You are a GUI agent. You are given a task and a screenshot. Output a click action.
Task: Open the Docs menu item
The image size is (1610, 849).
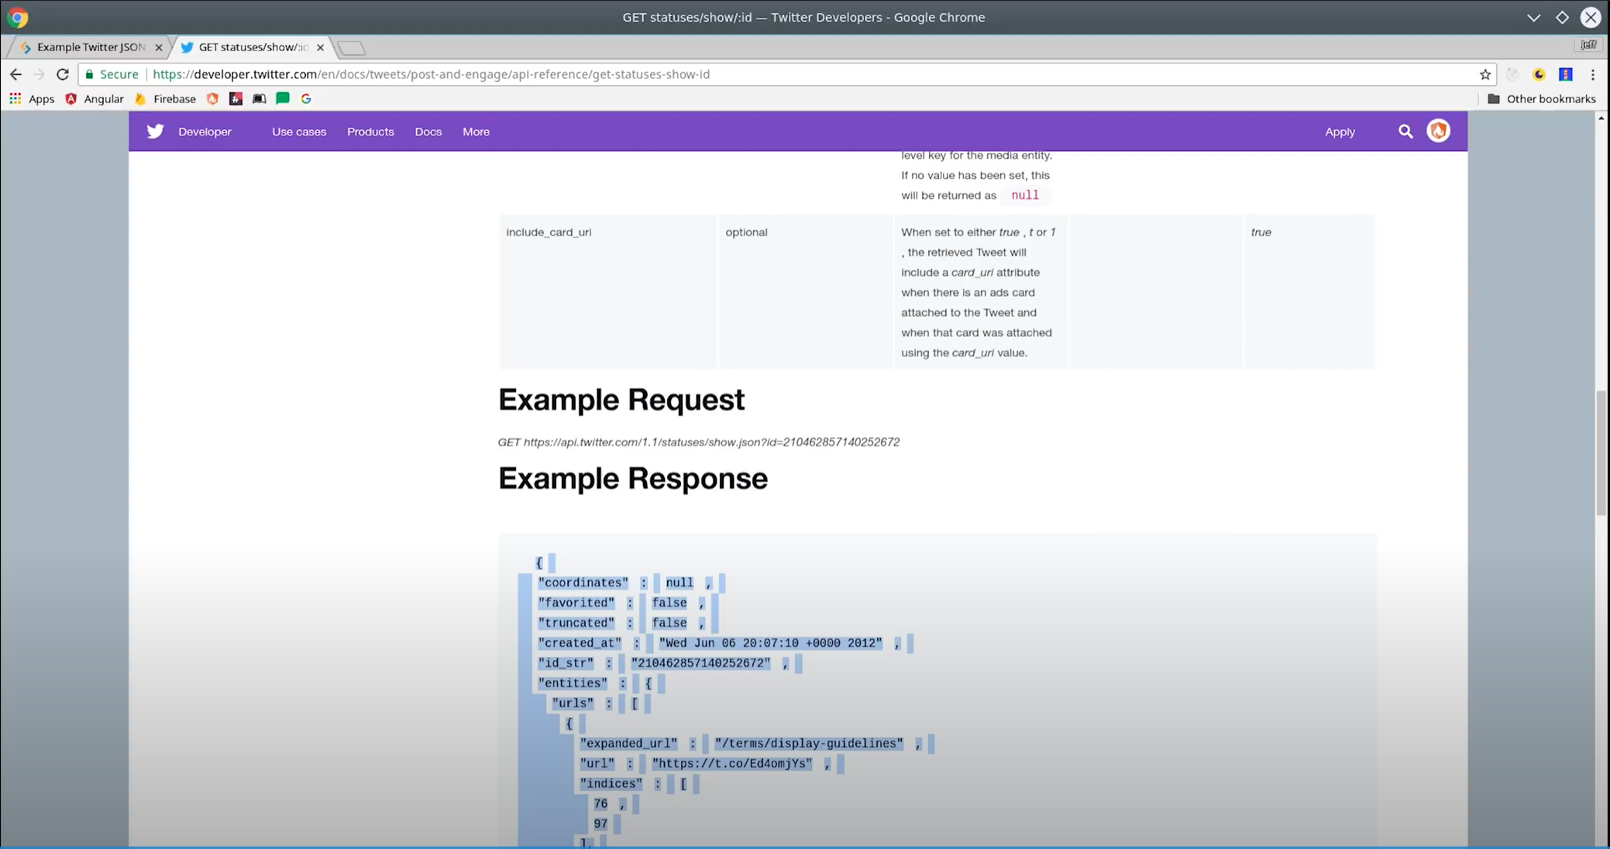click(x=428, y=132)
